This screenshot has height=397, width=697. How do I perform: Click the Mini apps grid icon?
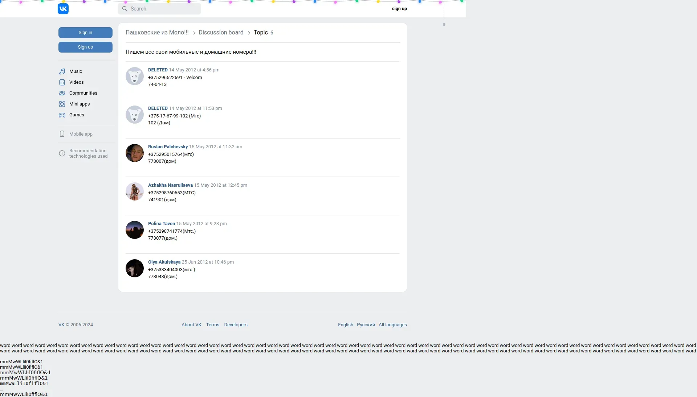click(62, 104)
